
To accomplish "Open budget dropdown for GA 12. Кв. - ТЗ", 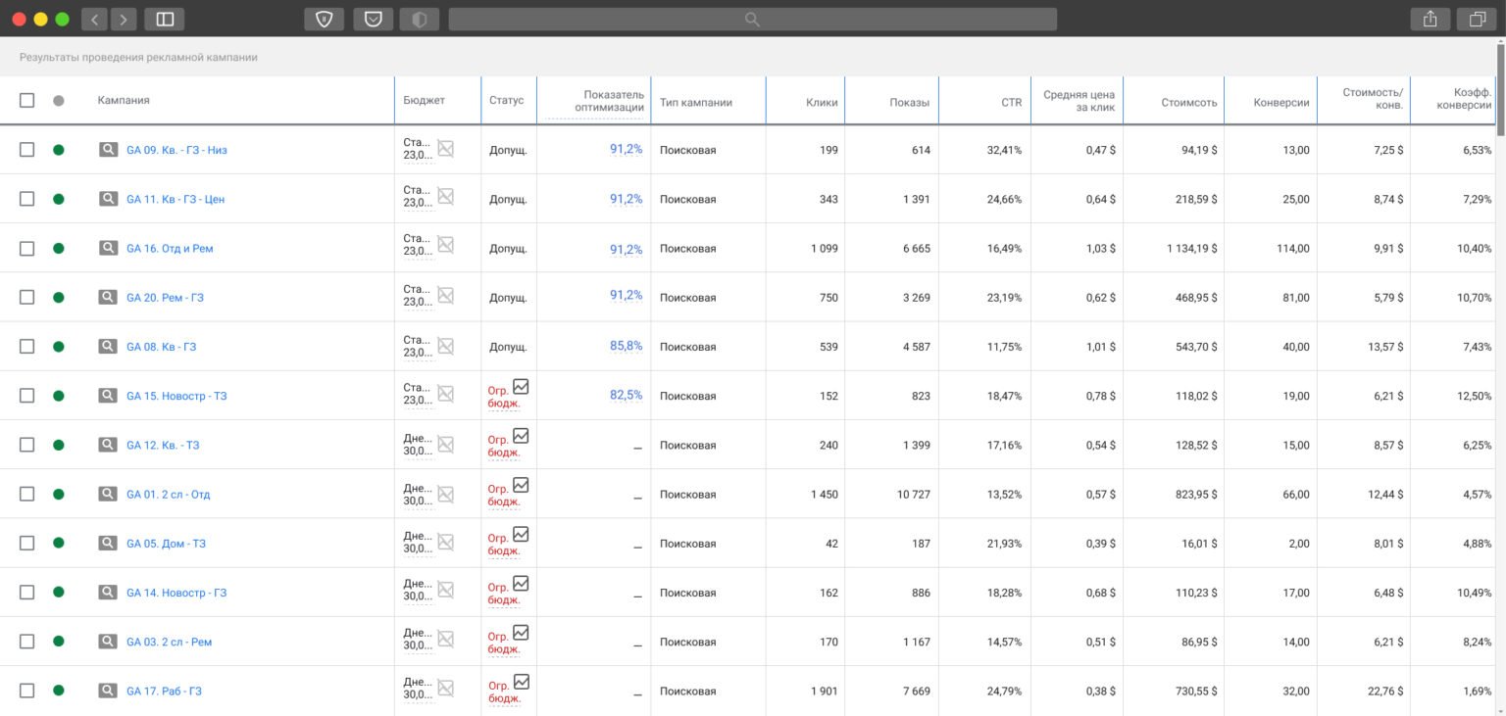I will pos(417,445).
